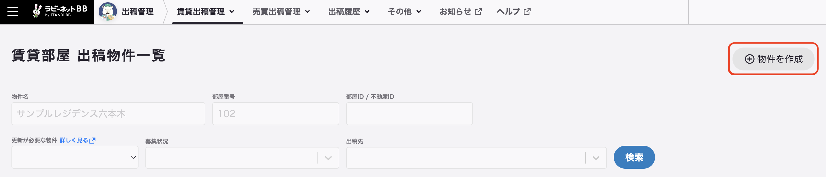This screenshot has height=177, width=826.
Task: Focus the 物件名 input field
Action: [x=108, y=114]
